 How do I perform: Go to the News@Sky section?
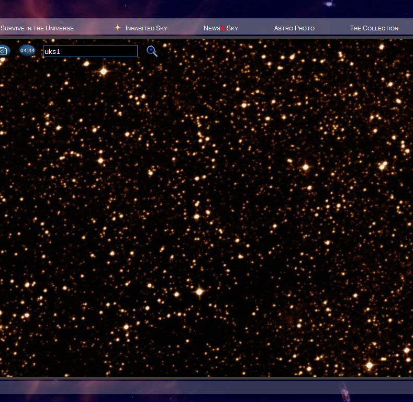(x=221, y=28)
